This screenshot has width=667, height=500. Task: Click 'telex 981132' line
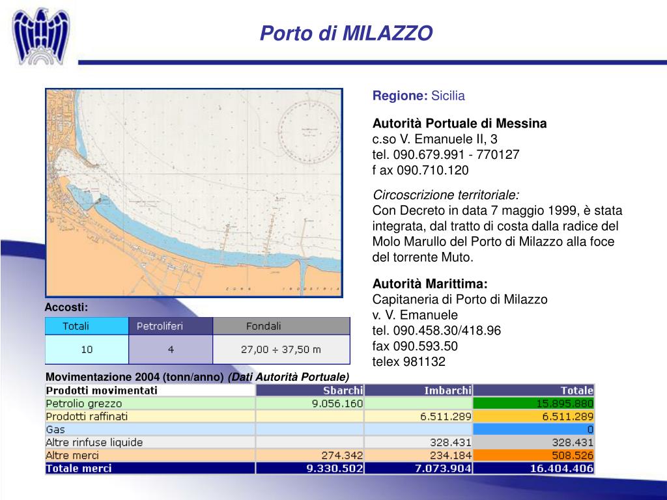coord(409,362)
